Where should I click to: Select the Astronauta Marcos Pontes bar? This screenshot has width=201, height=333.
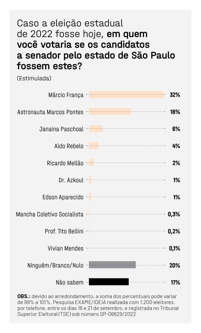tap(110, 112)
